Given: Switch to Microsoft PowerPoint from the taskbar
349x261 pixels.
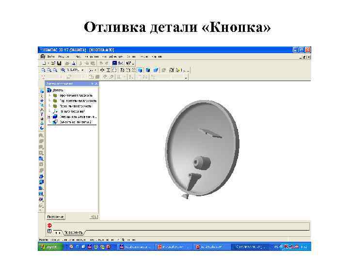Looking at the screenshot, I should (174, 246).
